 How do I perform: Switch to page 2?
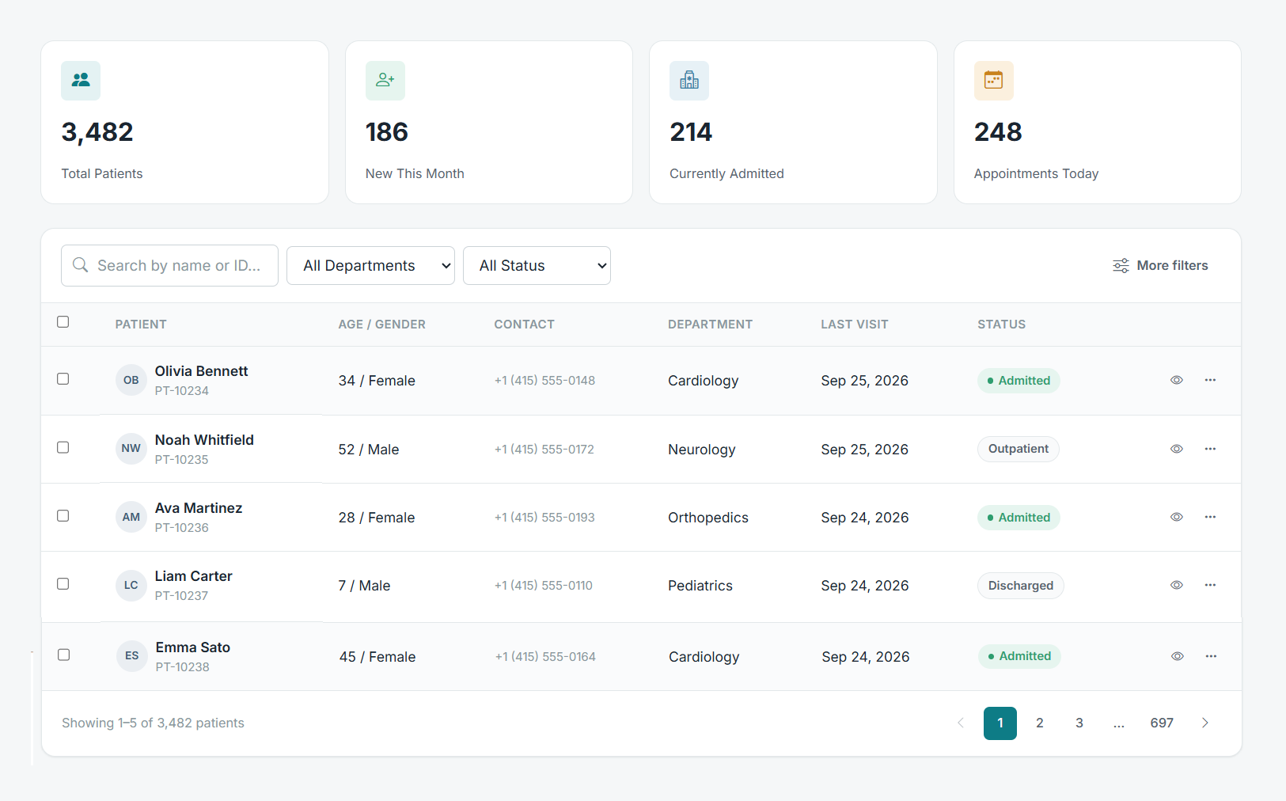tap(1040, 723)
